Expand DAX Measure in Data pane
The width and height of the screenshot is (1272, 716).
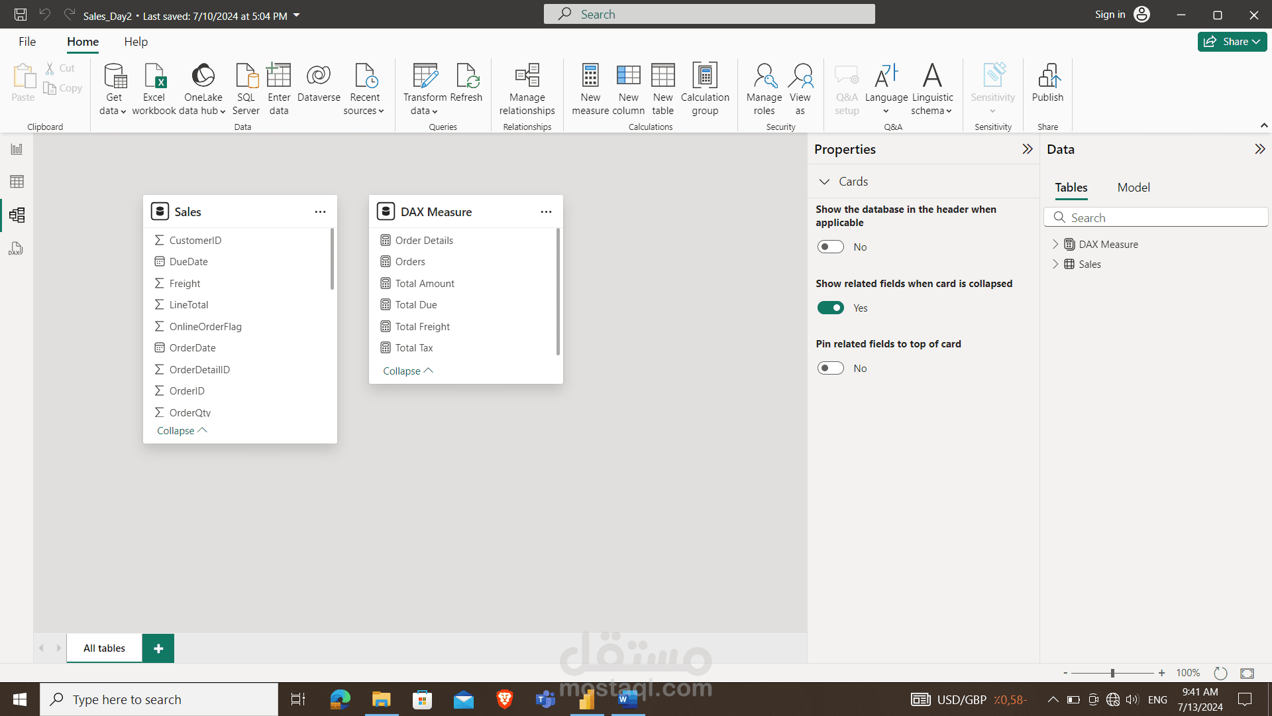[x=1055, y=245]
